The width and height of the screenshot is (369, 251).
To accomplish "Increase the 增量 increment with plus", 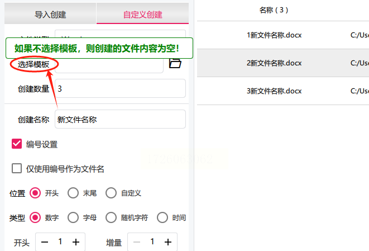I will [168, 242].
